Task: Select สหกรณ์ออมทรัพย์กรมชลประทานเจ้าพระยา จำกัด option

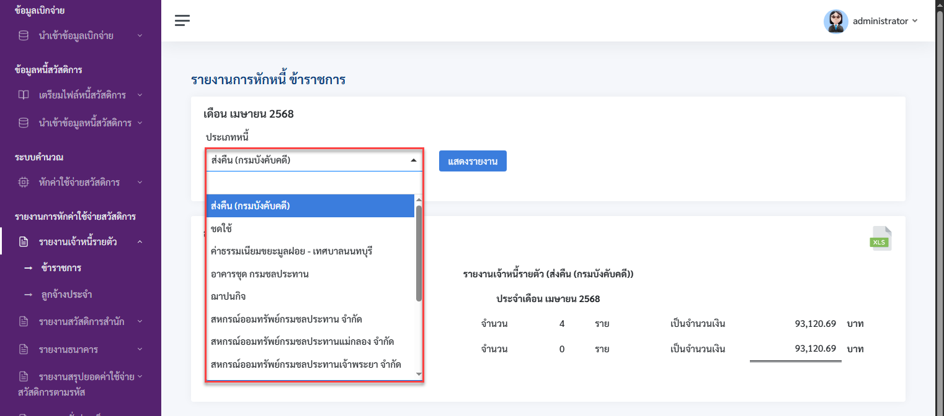Action: tap(310, 364)
